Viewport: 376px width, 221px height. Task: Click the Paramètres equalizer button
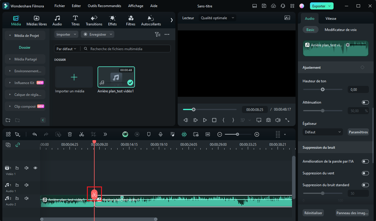(358, 132)
